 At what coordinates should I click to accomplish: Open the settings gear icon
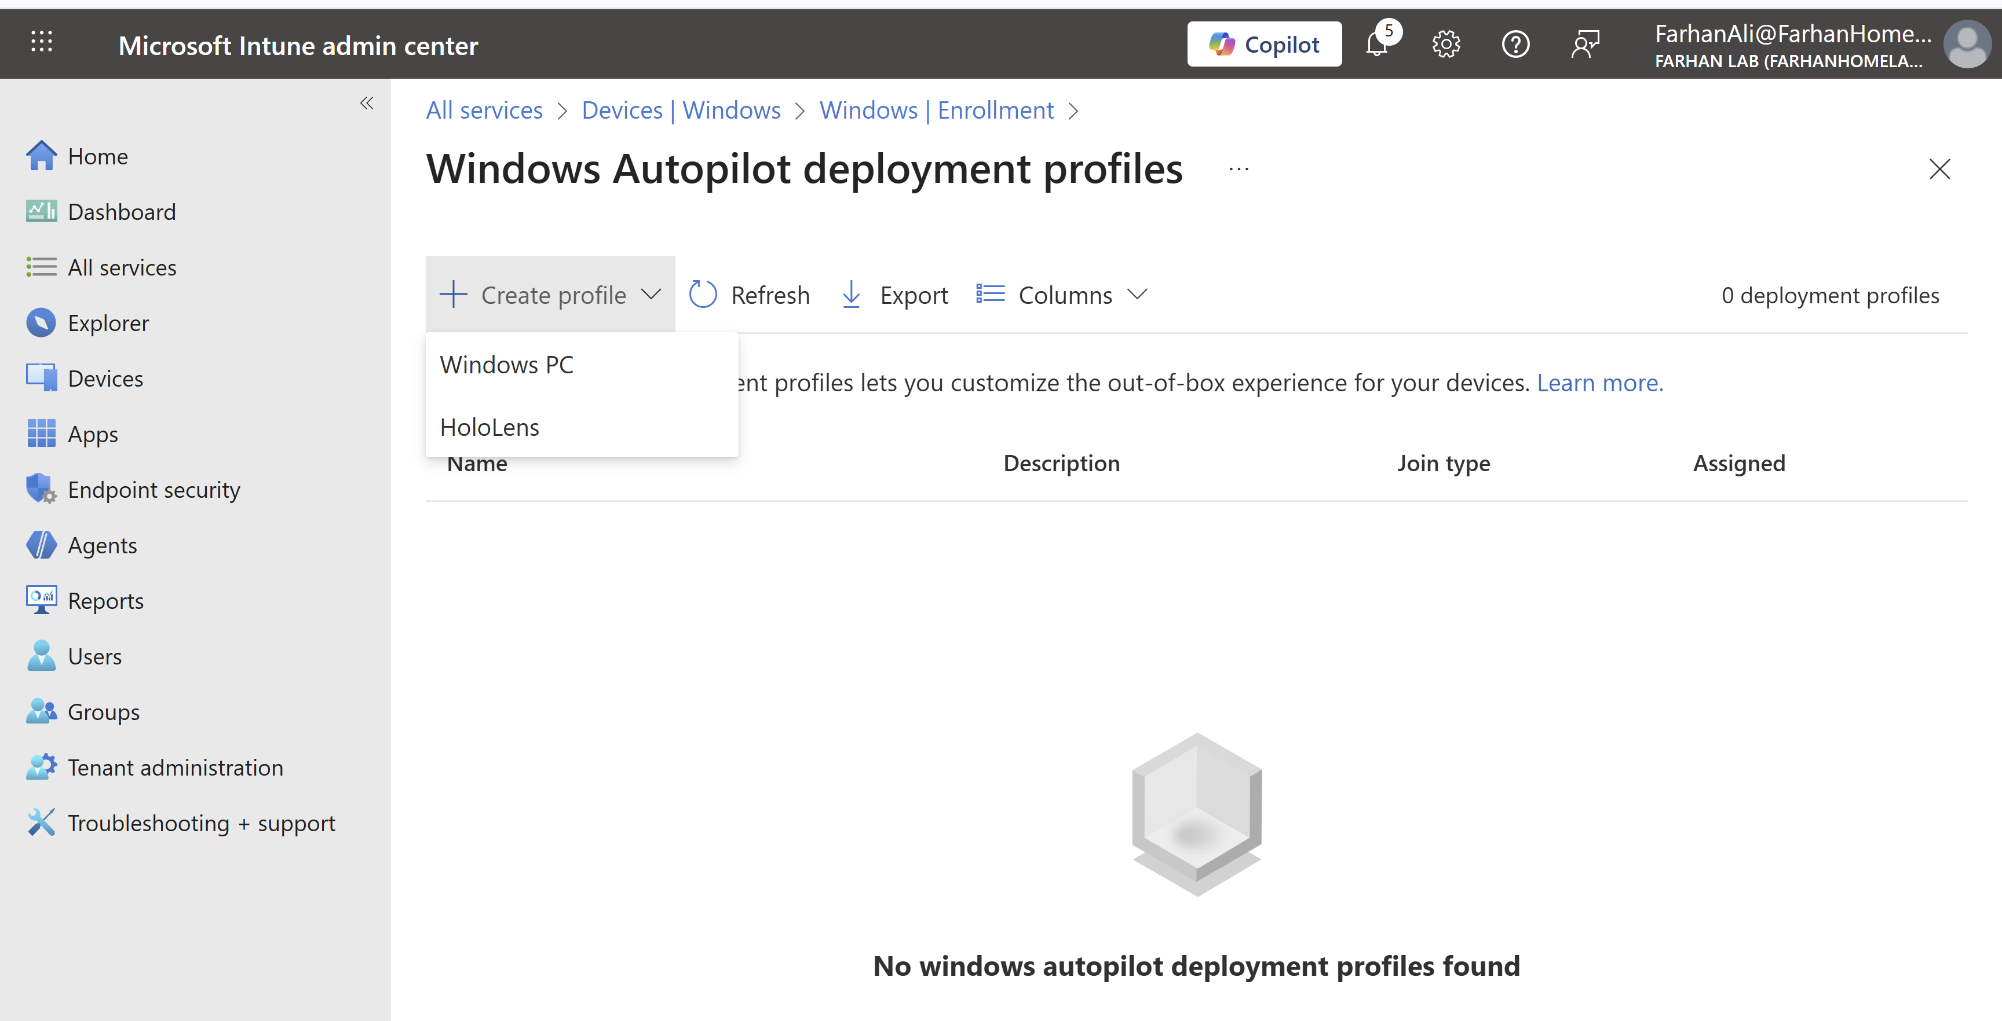click(1445, 44)
